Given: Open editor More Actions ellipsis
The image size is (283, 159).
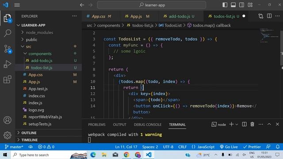Looking at the screenshot, I should tap(277, 16).
